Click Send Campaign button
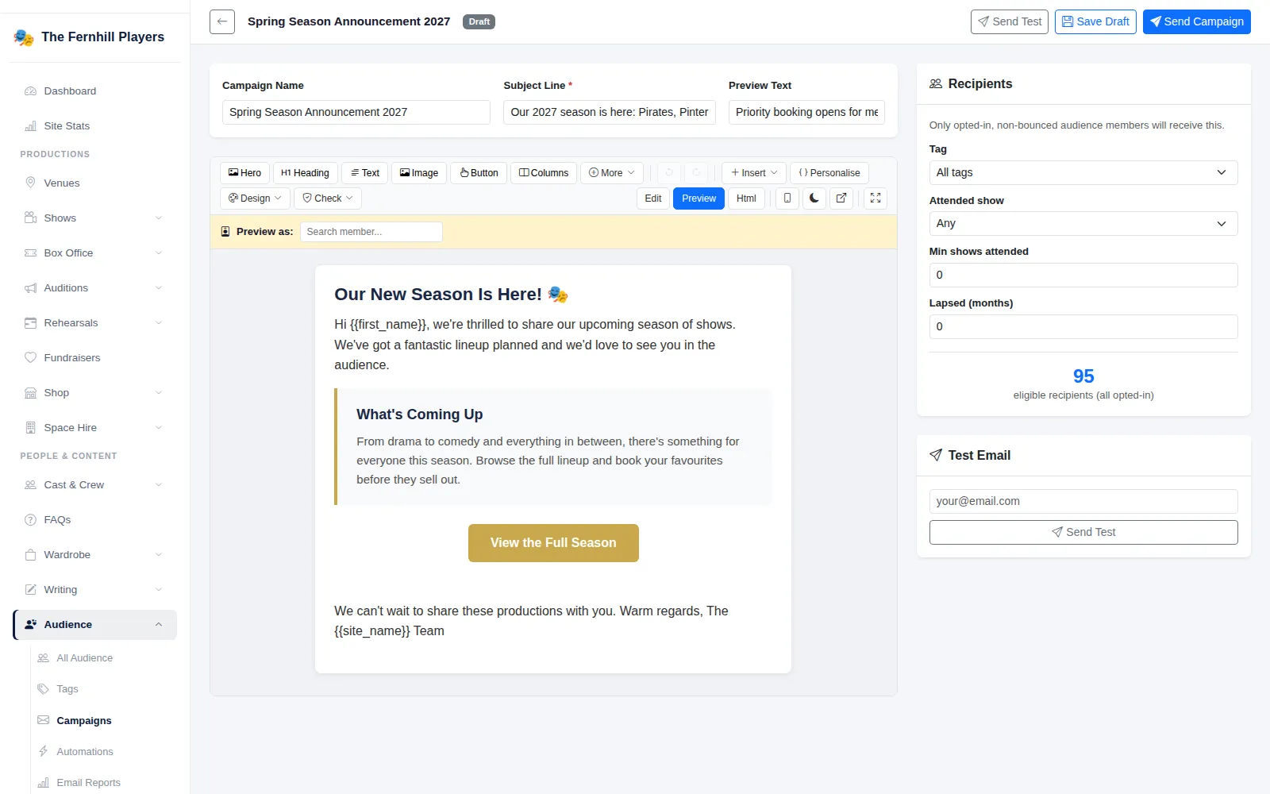 [x=1197, y=21]
